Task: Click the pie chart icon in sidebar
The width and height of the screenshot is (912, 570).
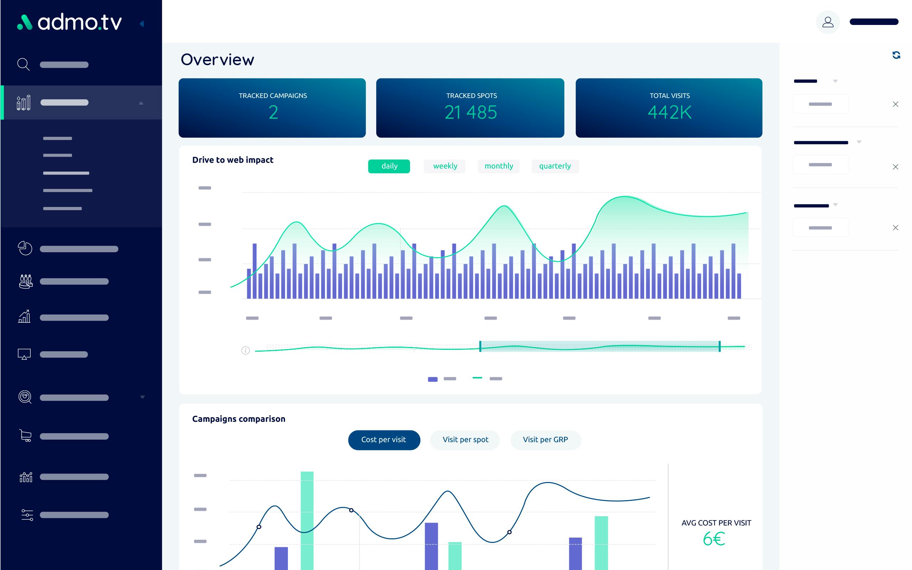Action: click(24, 248)
